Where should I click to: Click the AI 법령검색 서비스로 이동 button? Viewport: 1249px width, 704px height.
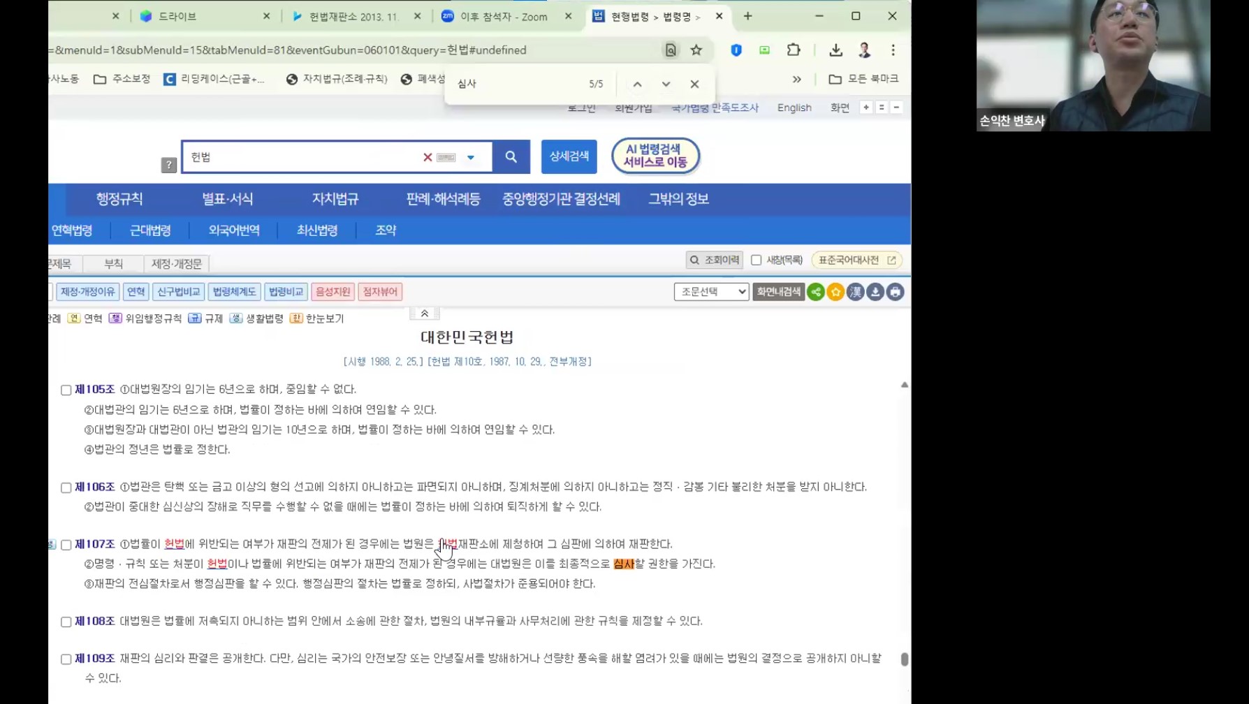coord(655,156)
